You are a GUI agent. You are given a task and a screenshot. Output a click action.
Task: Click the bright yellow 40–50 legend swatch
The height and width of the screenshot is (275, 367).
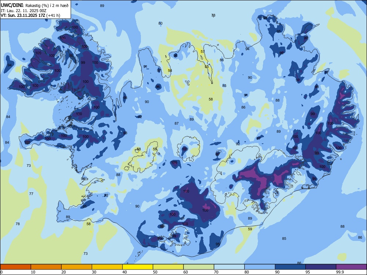coord(138,267)
